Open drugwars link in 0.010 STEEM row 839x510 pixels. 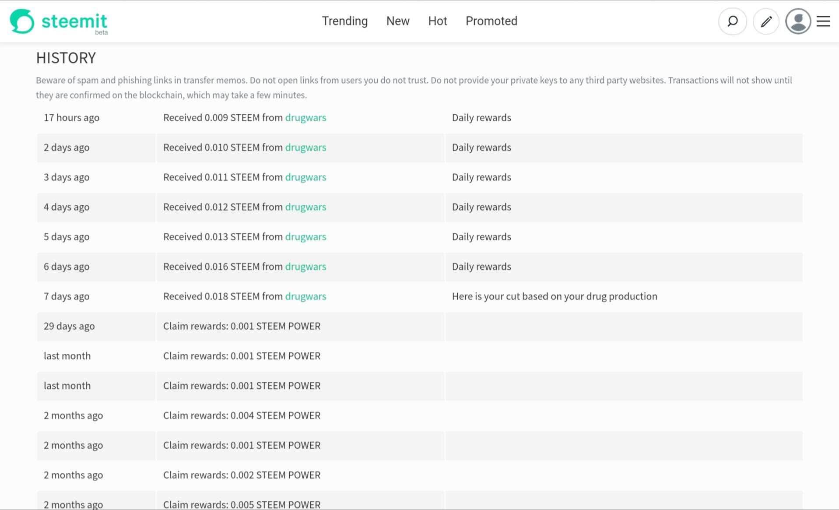(x=305, y=148)
